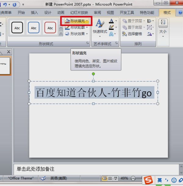Click the text fill letter A icon
The height and width of the screenshot is (186, 183).
(x=111, y=21)
